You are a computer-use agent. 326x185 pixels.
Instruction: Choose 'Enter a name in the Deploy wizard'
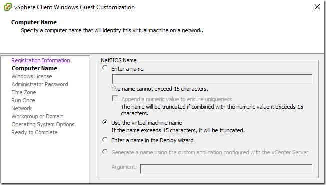105,140
